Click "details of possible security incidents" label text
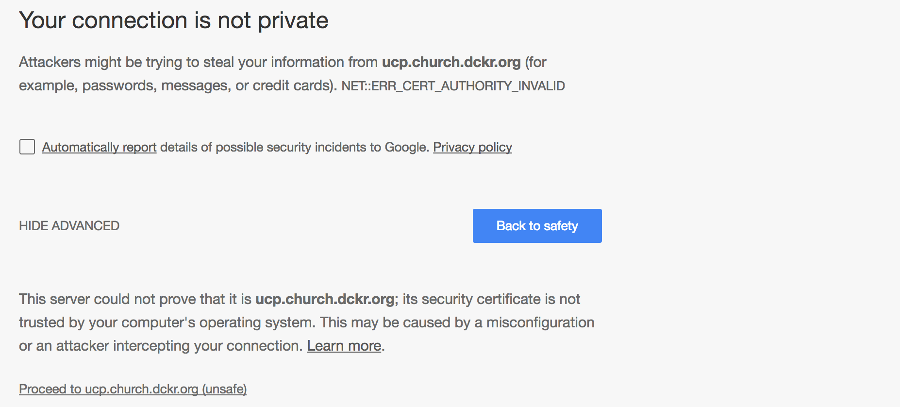 point(269,147)
